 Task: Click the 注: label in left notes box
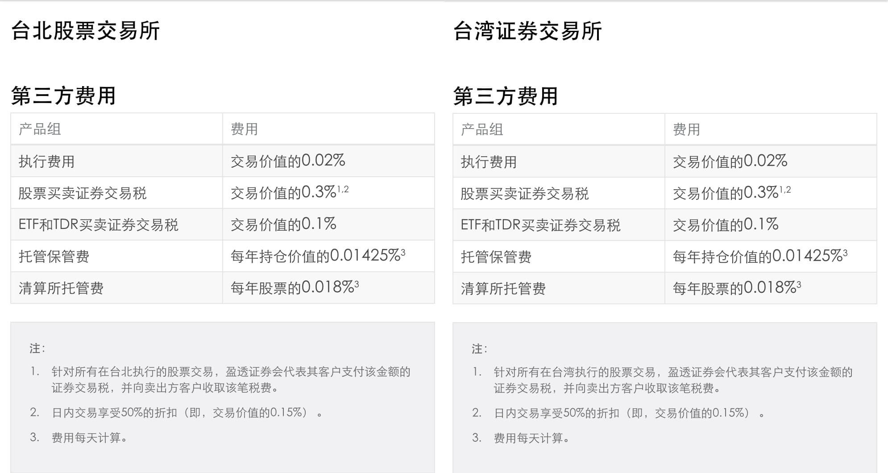[37, 349]
